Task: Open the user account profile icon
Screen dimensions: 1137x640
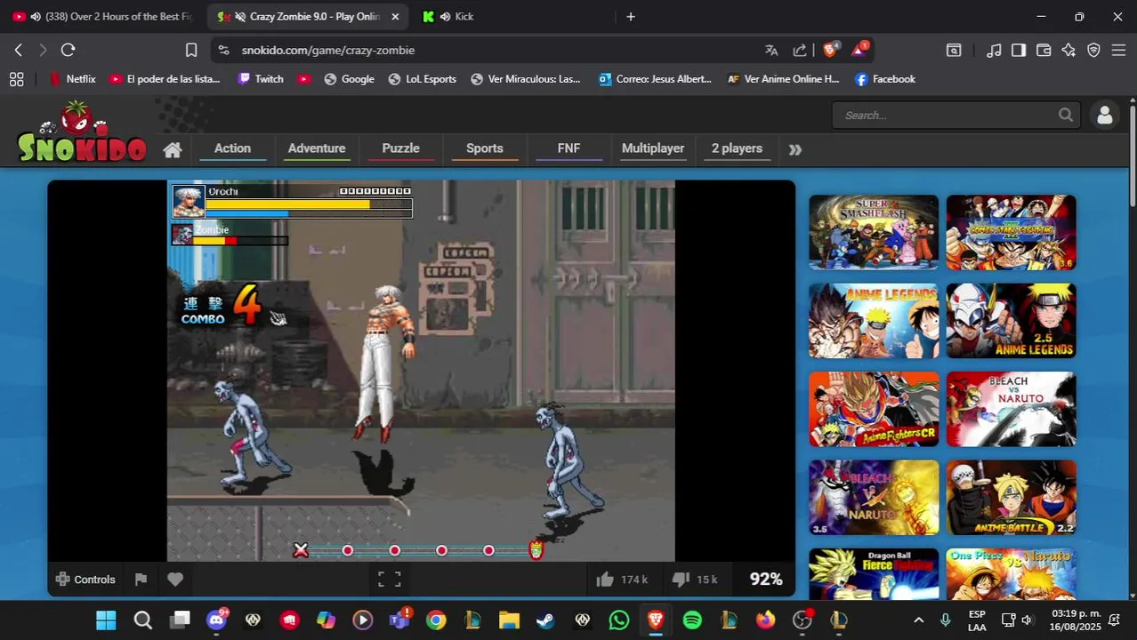Action: pyautogui.click(x=1105, y=115)
